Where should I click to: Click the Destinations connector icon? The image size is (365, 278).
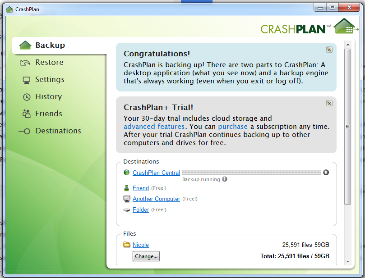pos(24,131)
